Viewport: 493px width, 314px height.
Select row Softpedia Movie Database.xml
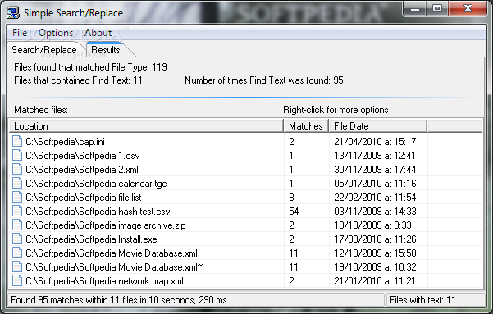246,253
